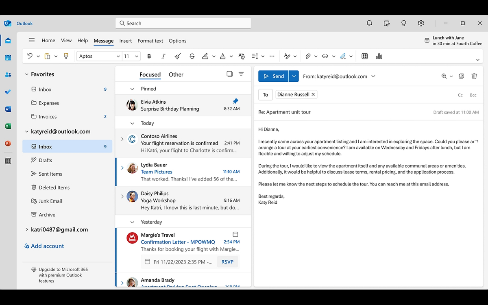
Task: Collapse the Yesterday message group
Action: click(x=132, y=222)
